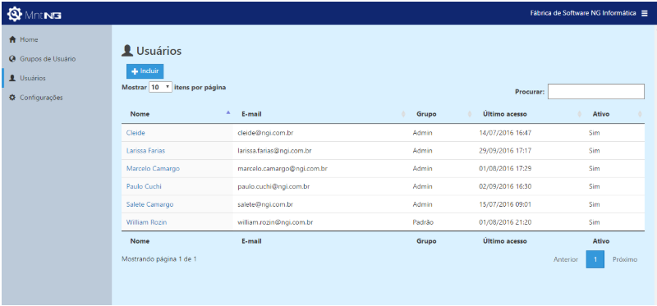Image resolution: width=657 pixels, height=306 pixels.
Task: Click the E-mail column header
Action: pyautogui.click(x=252, y=114)
